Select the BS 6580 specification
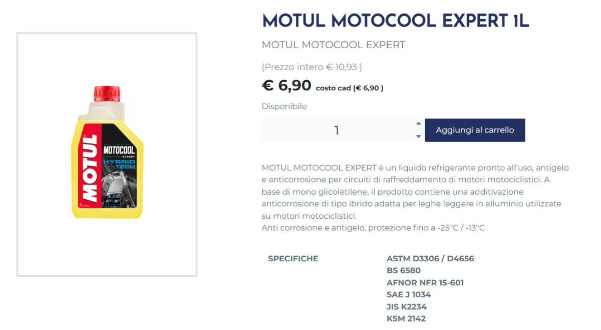This screenshot has width=601, height=330. (404, 271)
